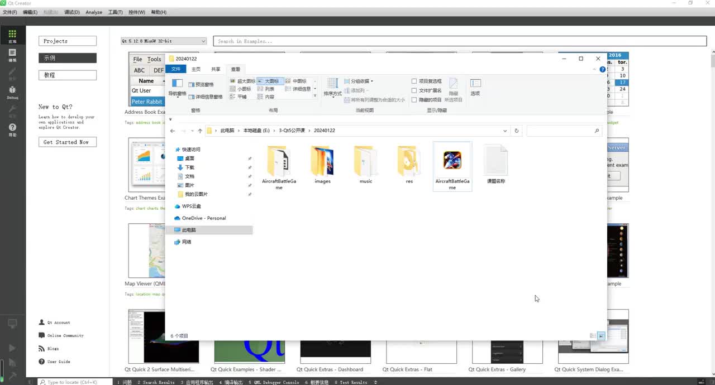Open the Qt Account link

point(55,323)
